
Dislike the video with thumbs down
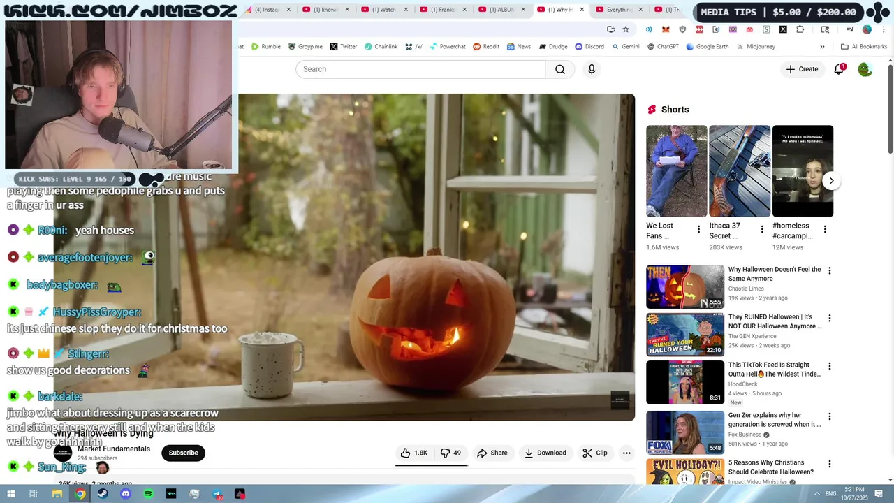click(x=450, y=453)
